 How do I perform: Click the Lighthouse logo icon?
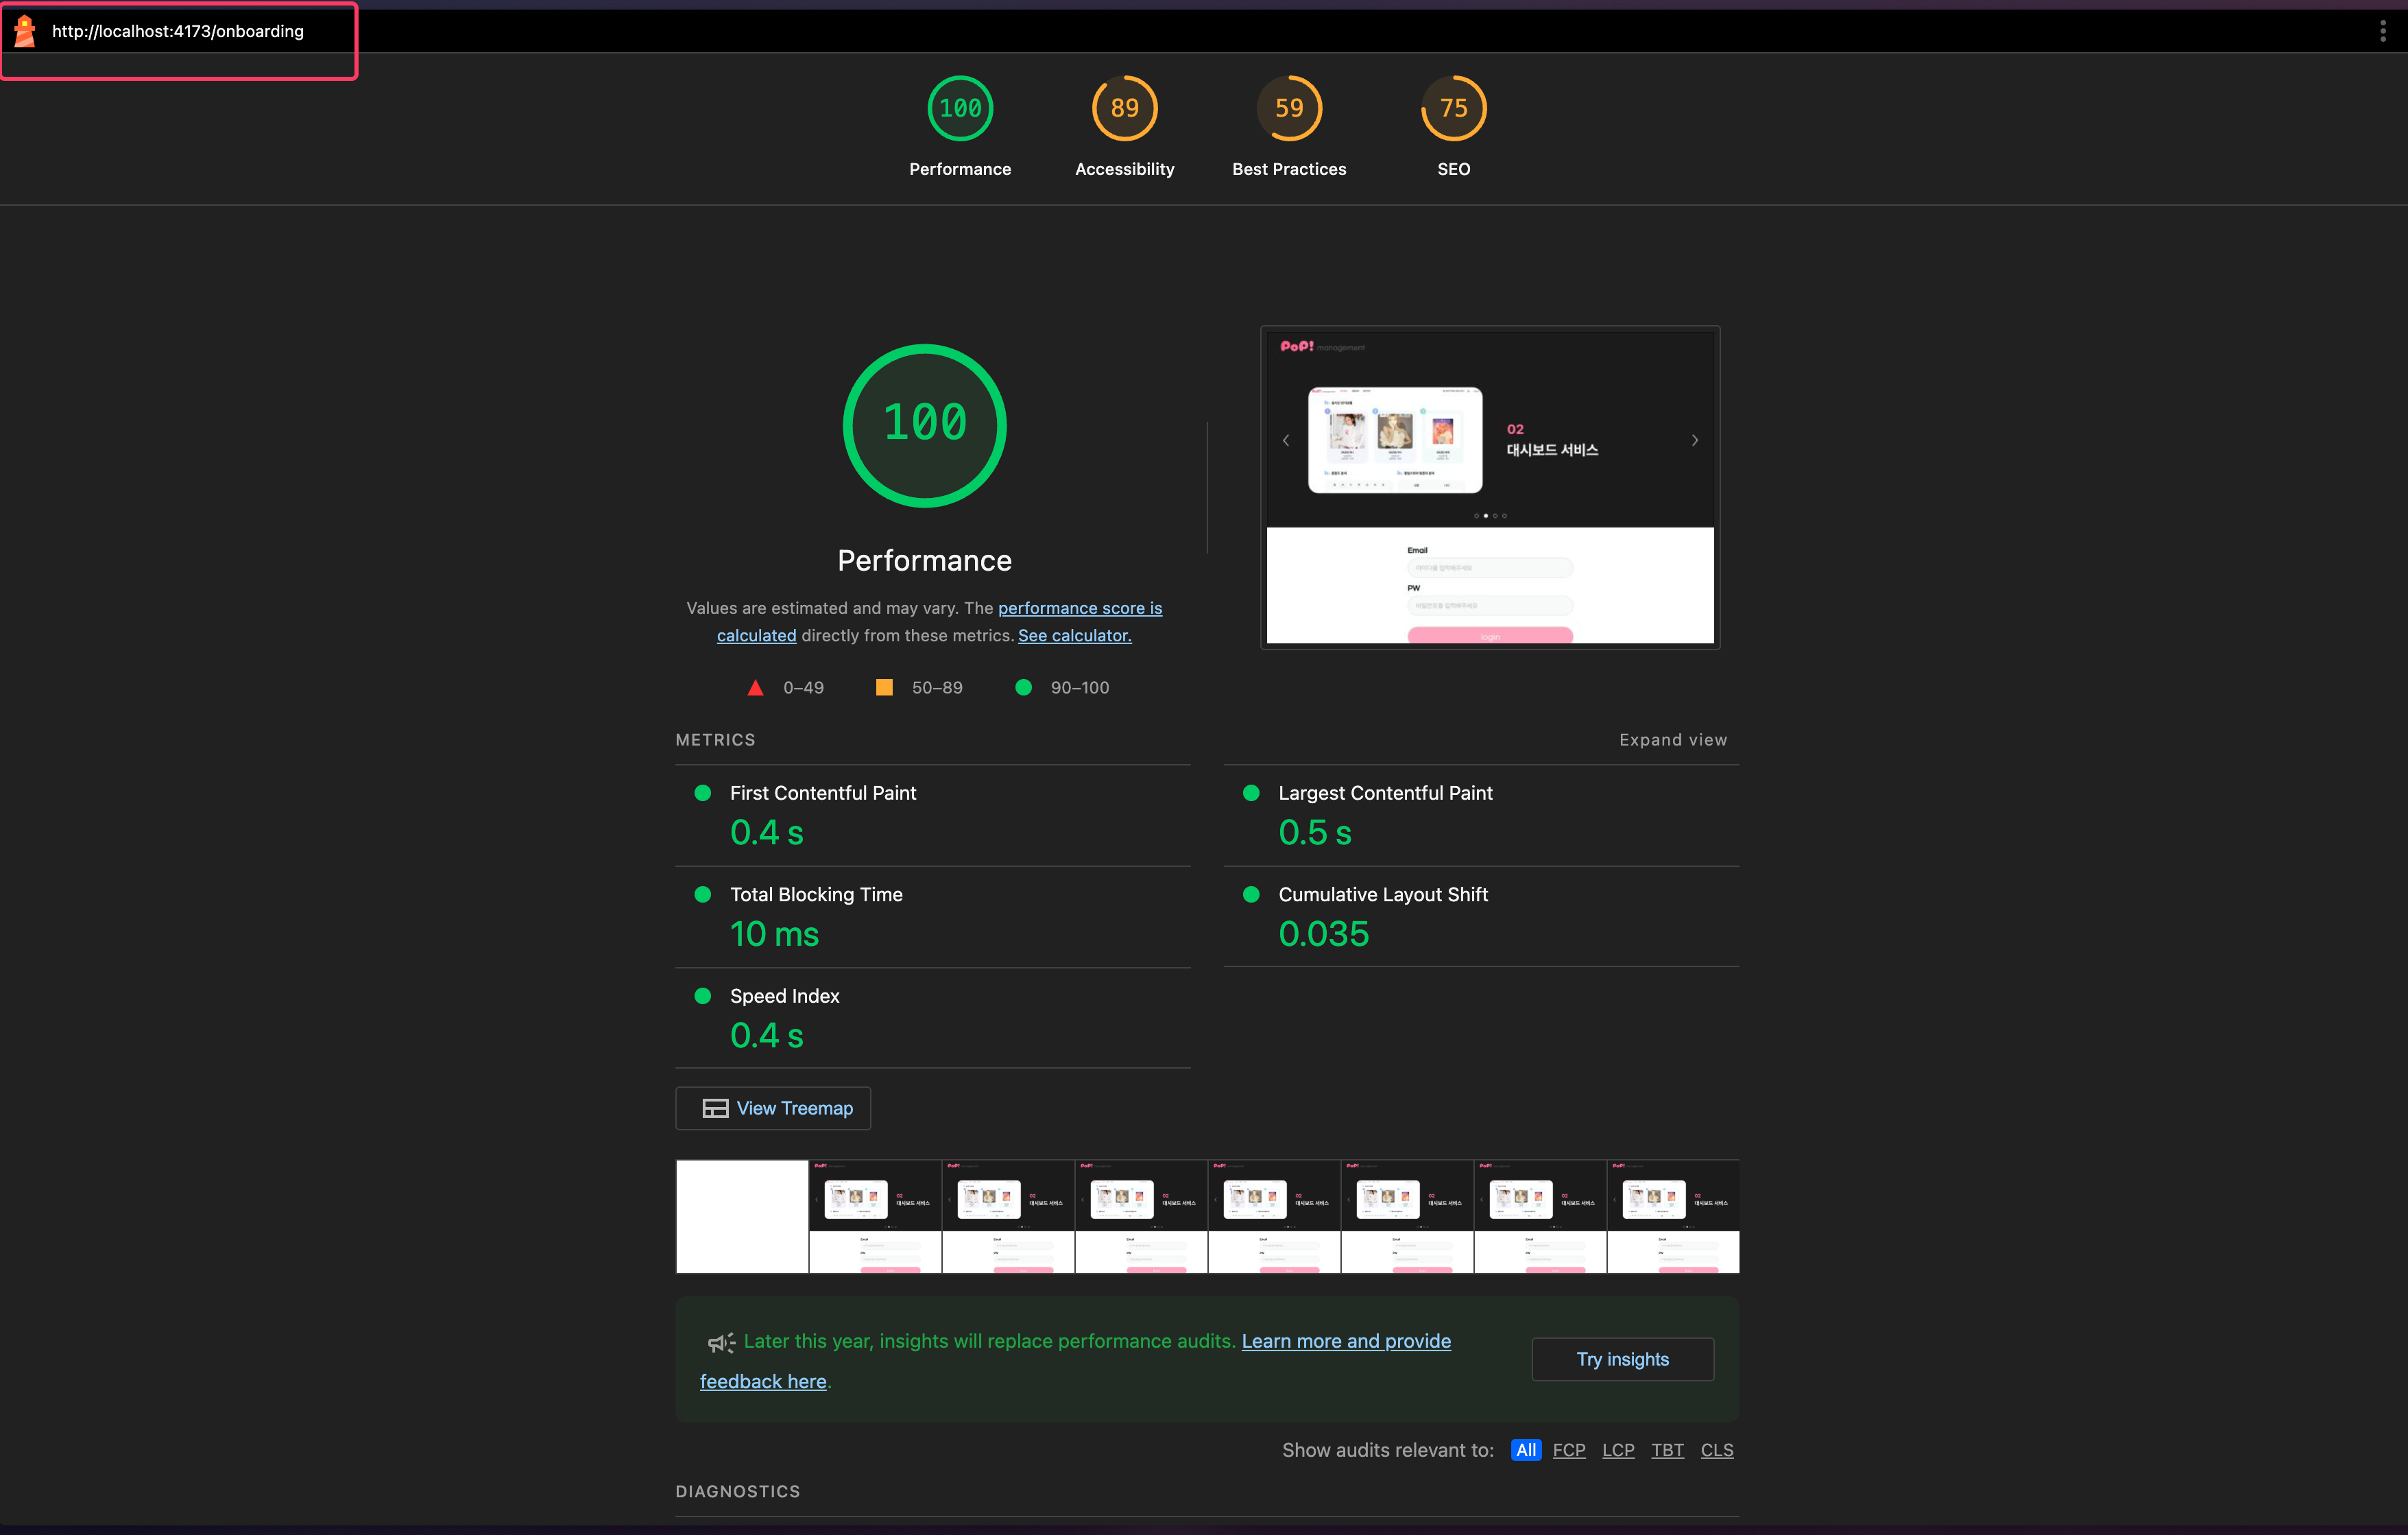click(x=25, y=31)
